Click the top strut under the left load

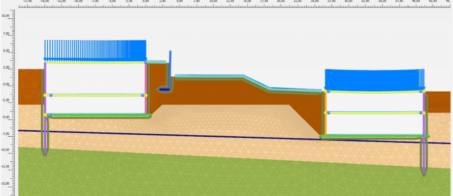pos(96,62)
